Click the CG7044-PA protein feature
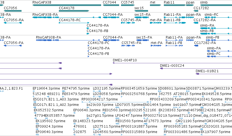The height and width of the screenshot is (136, 232). click(x=111, y=40)
